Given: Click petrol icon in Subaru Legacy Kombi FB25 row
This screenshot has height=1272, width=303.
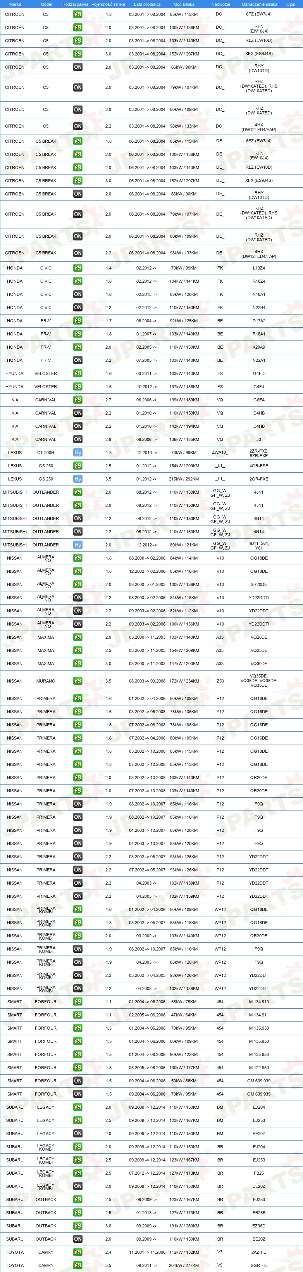Looking at the screenshot, I should [x=77, y=1173].
